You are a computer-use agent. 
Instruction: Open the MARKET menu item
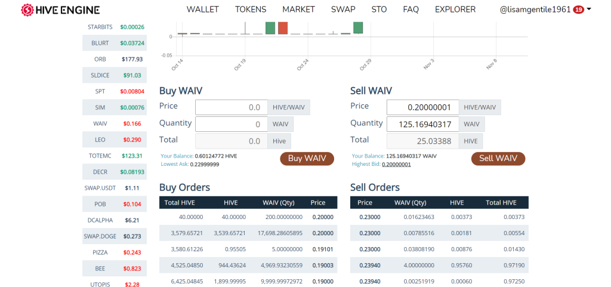(x=298, y=10)
